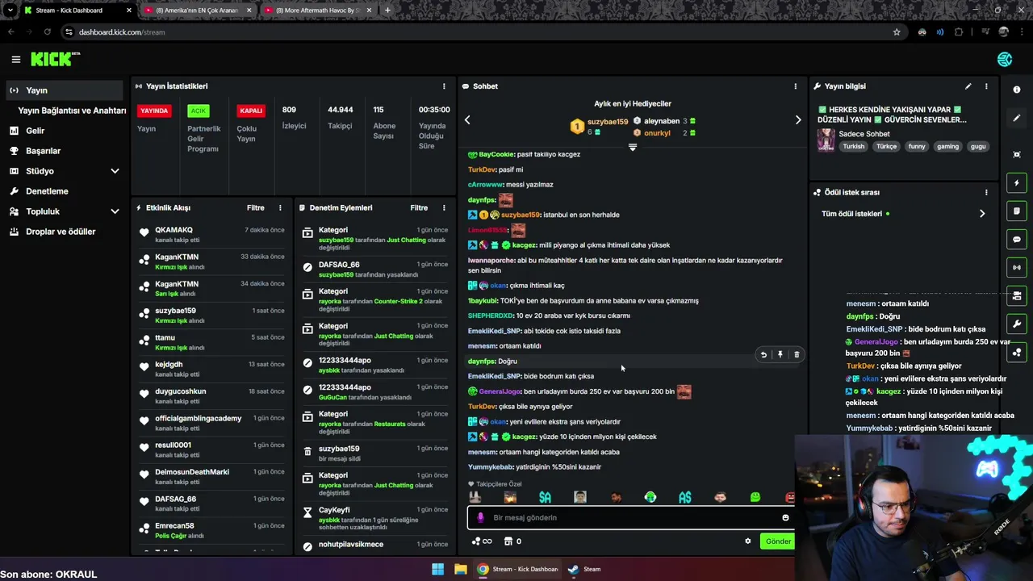Screen dimensions: 1033x581
Task: Click the reply icon on the hovered chat message
Action: pyautogui.click(x=763, y=354)
